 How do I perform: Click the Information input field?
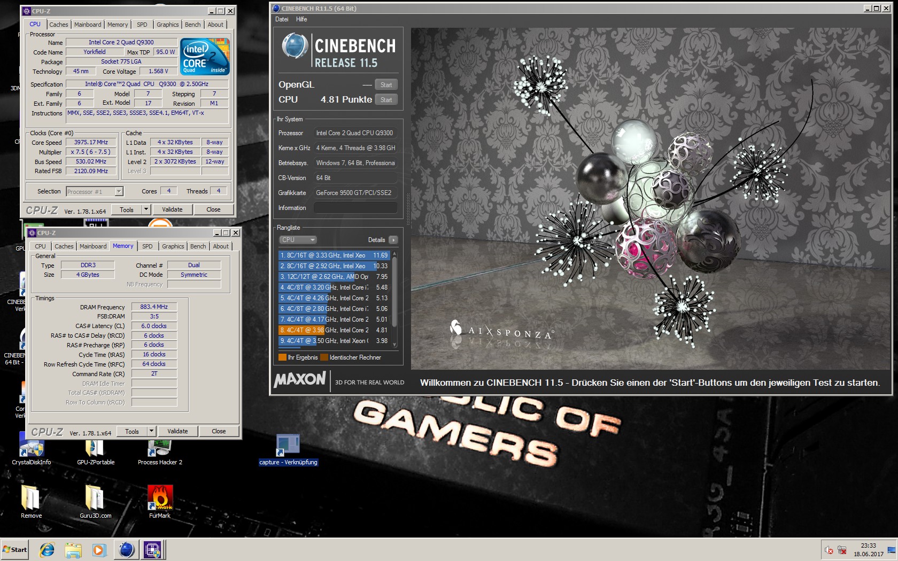(x=355, y=208)
